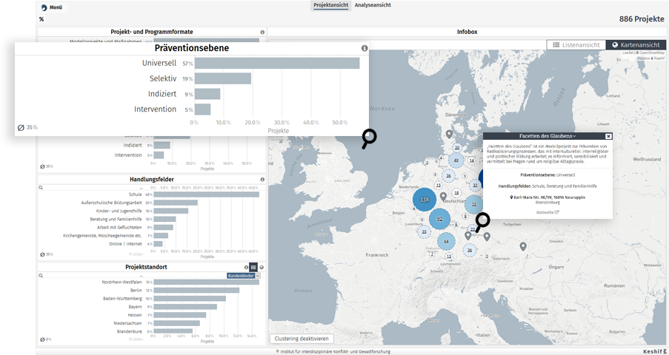
Task: Open the 15 projects map cluster
Action: (438, 186)
